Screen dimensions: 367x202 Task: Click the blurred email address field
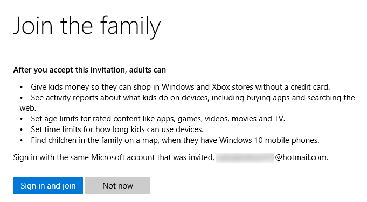coord(245,158)
